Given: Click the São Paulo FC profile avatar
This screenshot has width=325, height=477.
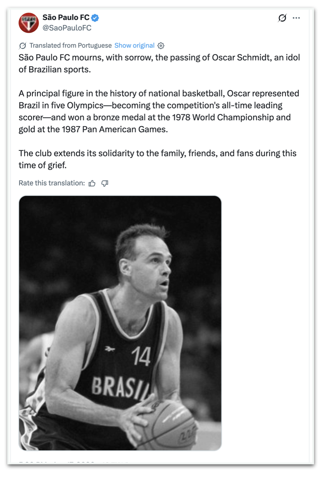Looking at the screenshot, I should click(x=29, y=23).
